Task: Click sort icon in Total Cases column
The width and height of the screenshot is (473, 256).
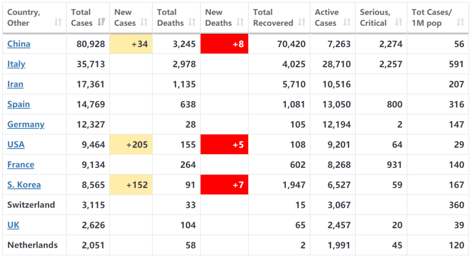Action: (x=101, y=23)
